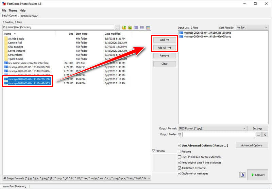Image resolution: width=272 pixels, height=189 pixels.
Task: Select the Batch Convert tab
Action: tap(10, 15)
